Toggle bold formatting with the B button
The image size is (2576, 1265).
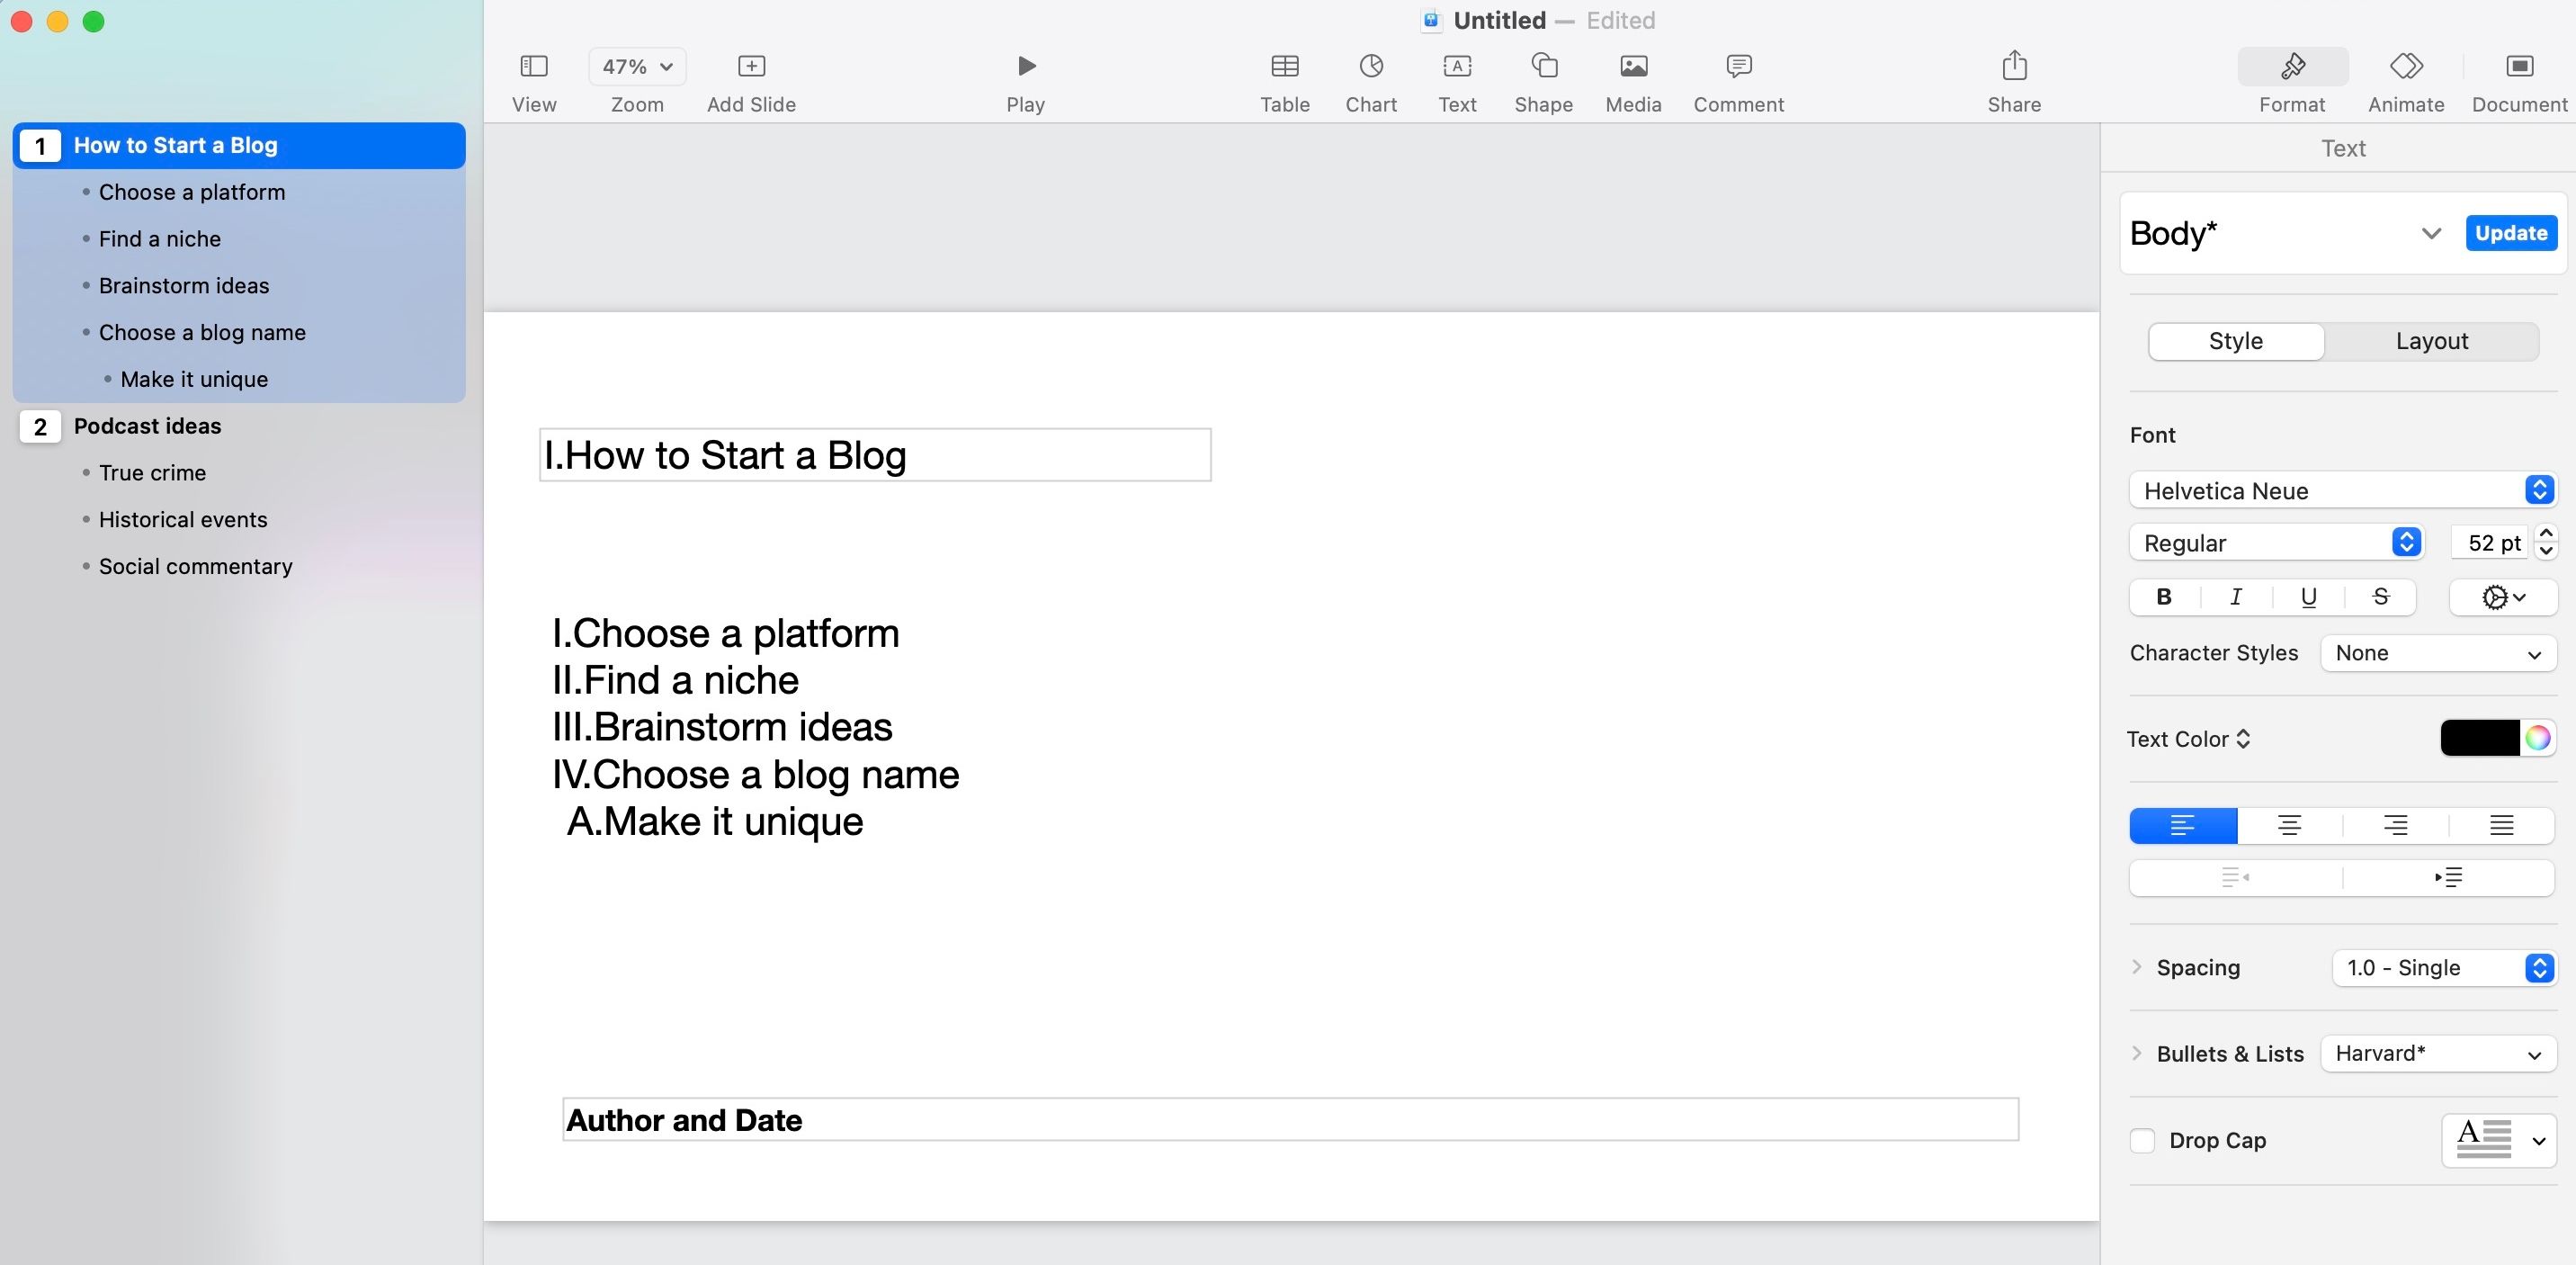tap(2164, 597)
